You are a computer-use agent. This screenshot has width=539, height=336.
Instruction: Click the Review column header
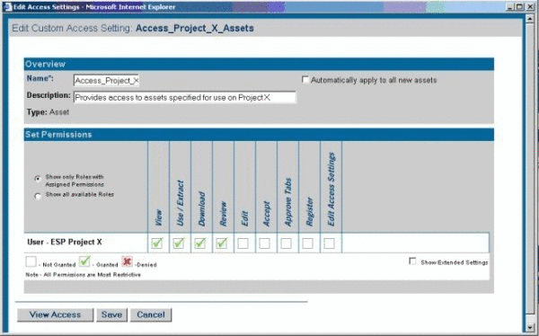point(223,214)
